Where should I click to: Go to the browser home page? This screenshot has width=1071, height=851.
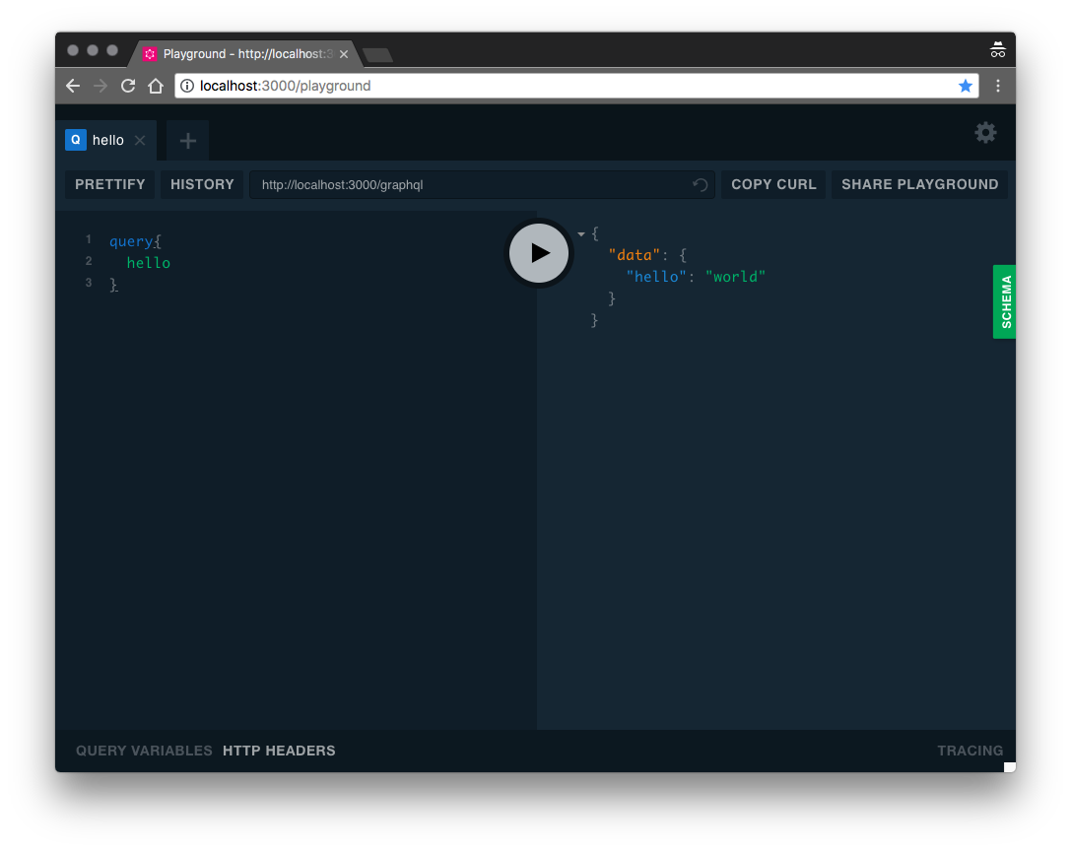156,86
